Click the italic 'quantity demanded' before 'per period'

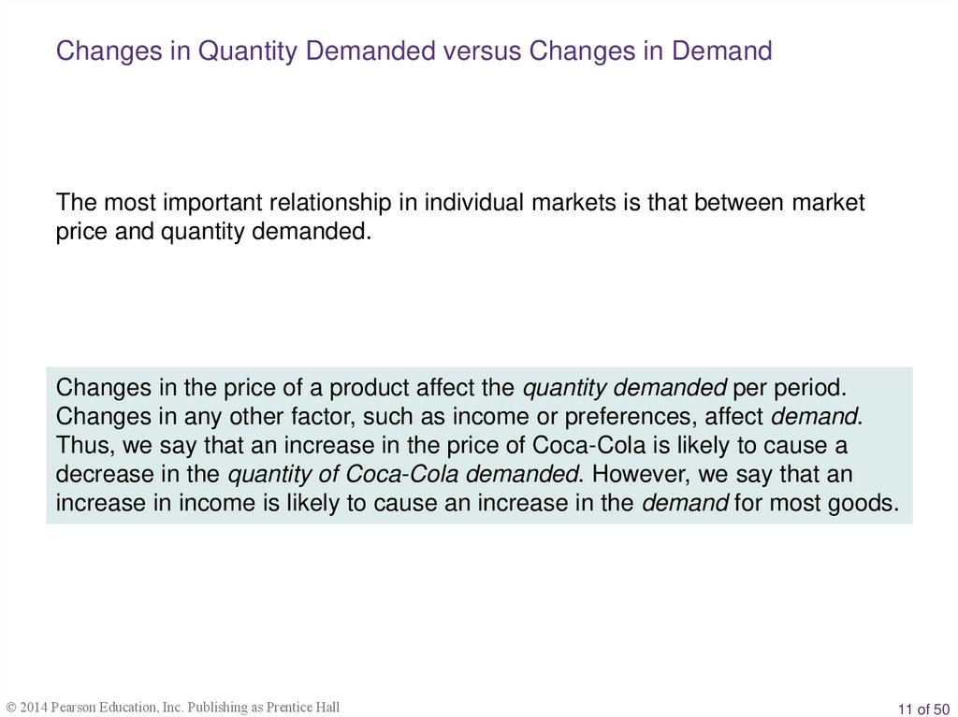click(624, 387)
